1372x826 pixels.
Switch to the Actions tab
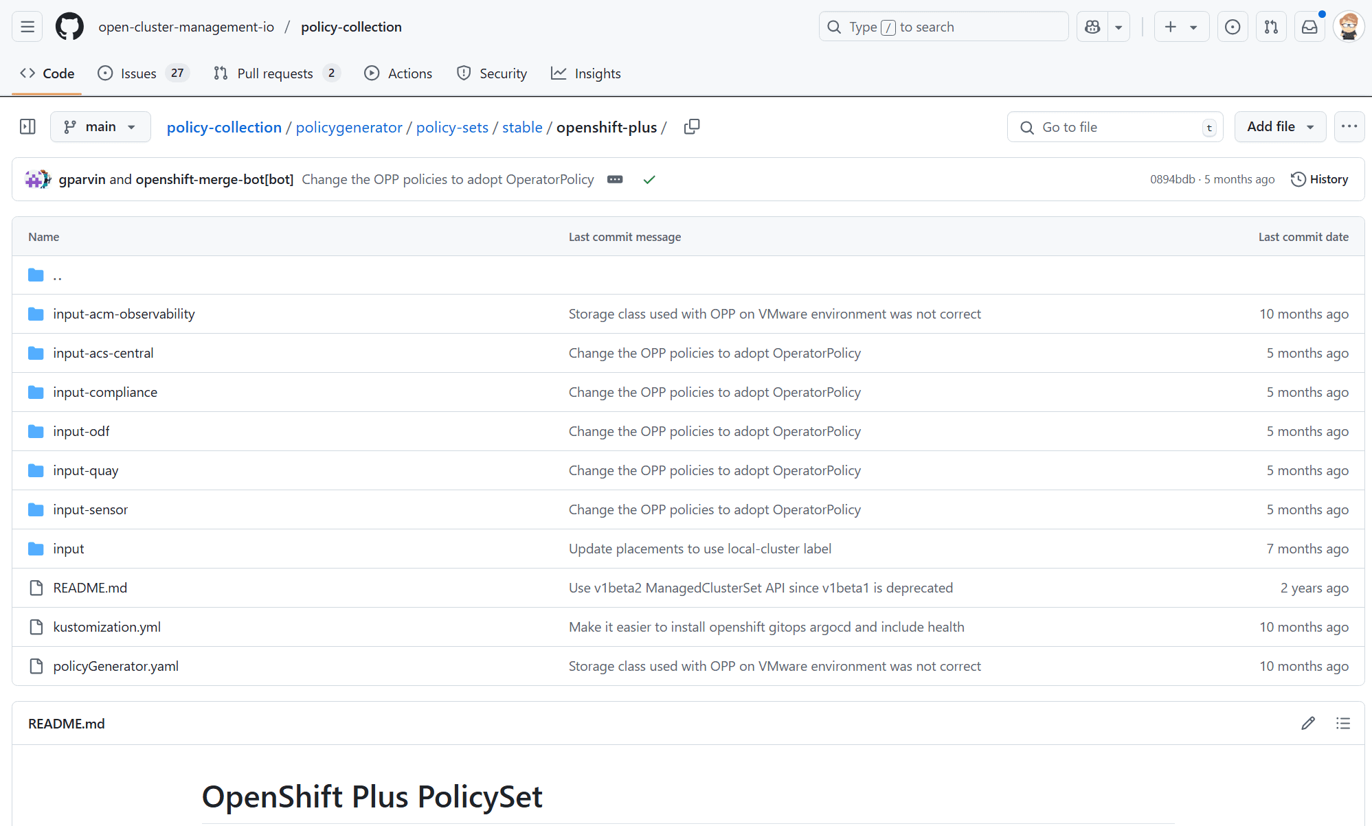(398, 73)
